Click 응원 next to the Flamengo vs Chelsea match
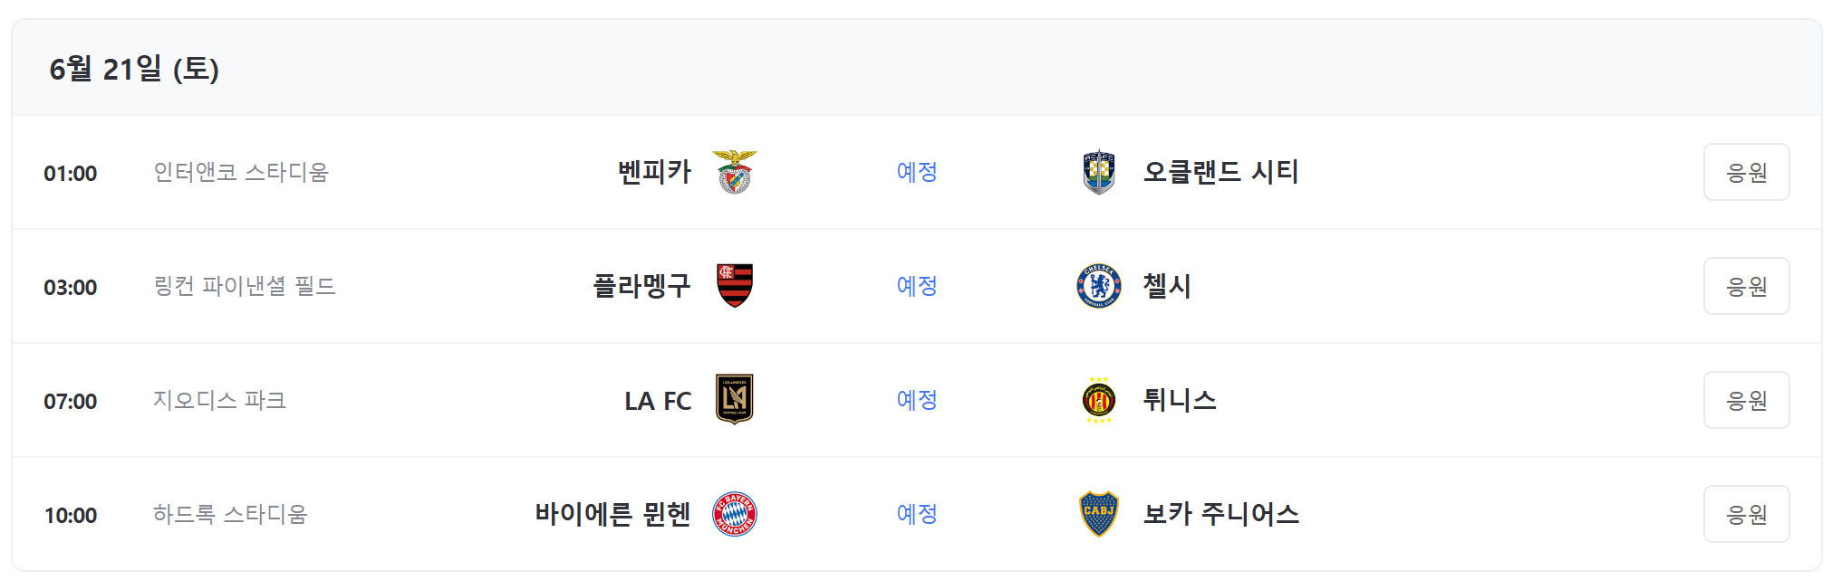The width and height of the screenshot is (1832, 580). [x=1746, y=286]
